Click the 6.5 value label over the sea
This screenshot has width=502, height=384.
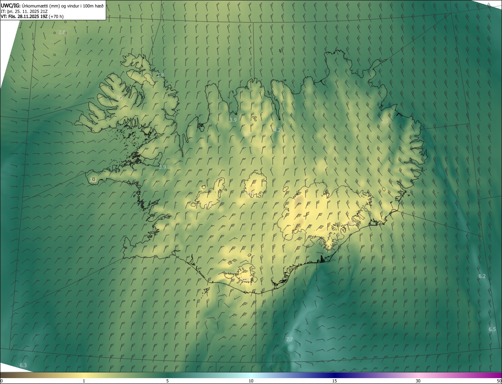[492, 329]
